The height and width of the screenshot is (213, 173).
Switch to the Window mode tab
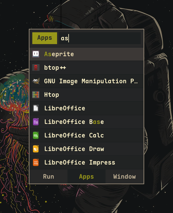[x=124, y=177]
